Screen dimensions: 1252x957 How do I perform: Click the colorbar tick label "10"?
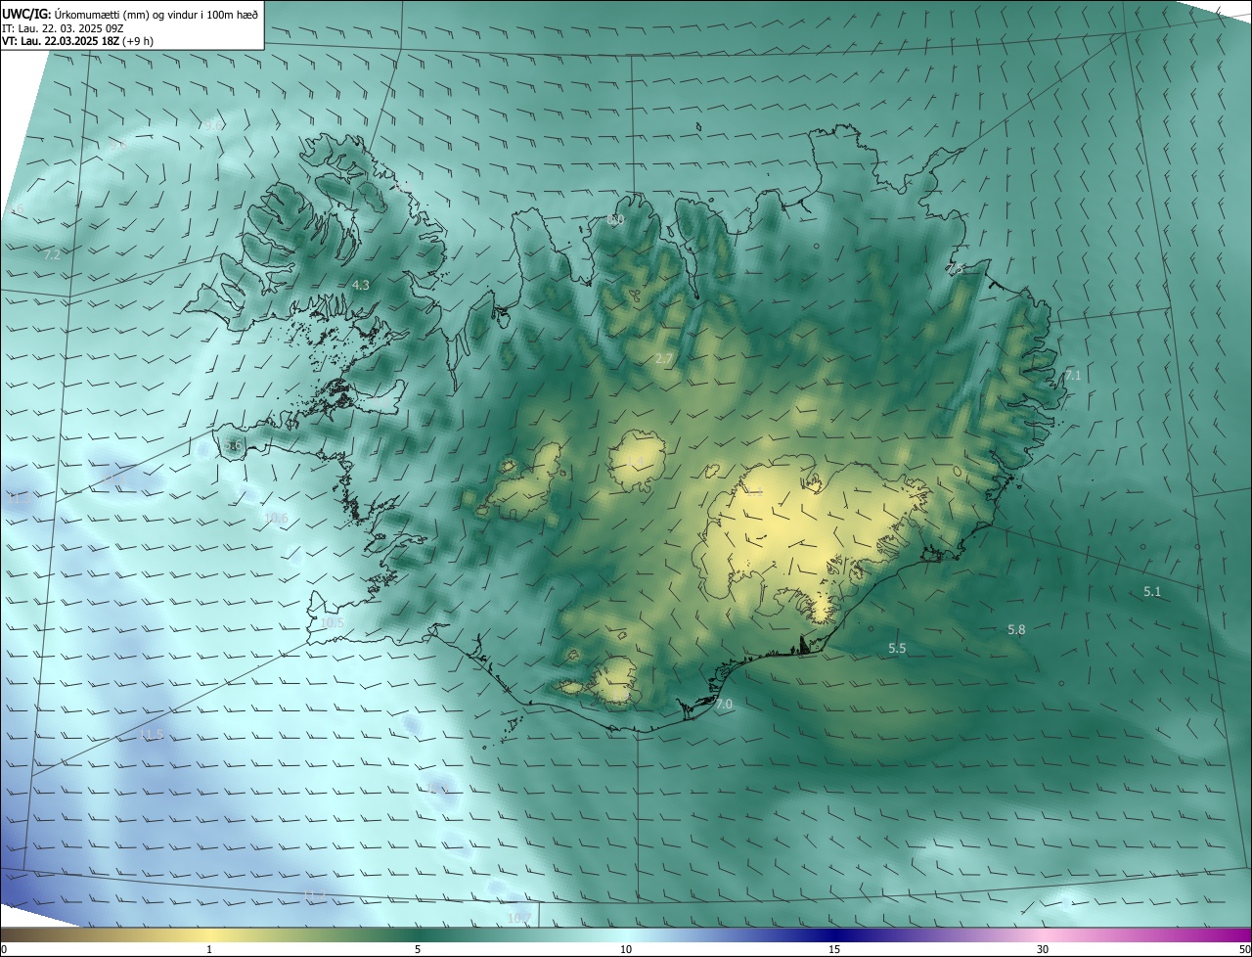[x=626, y=949]
